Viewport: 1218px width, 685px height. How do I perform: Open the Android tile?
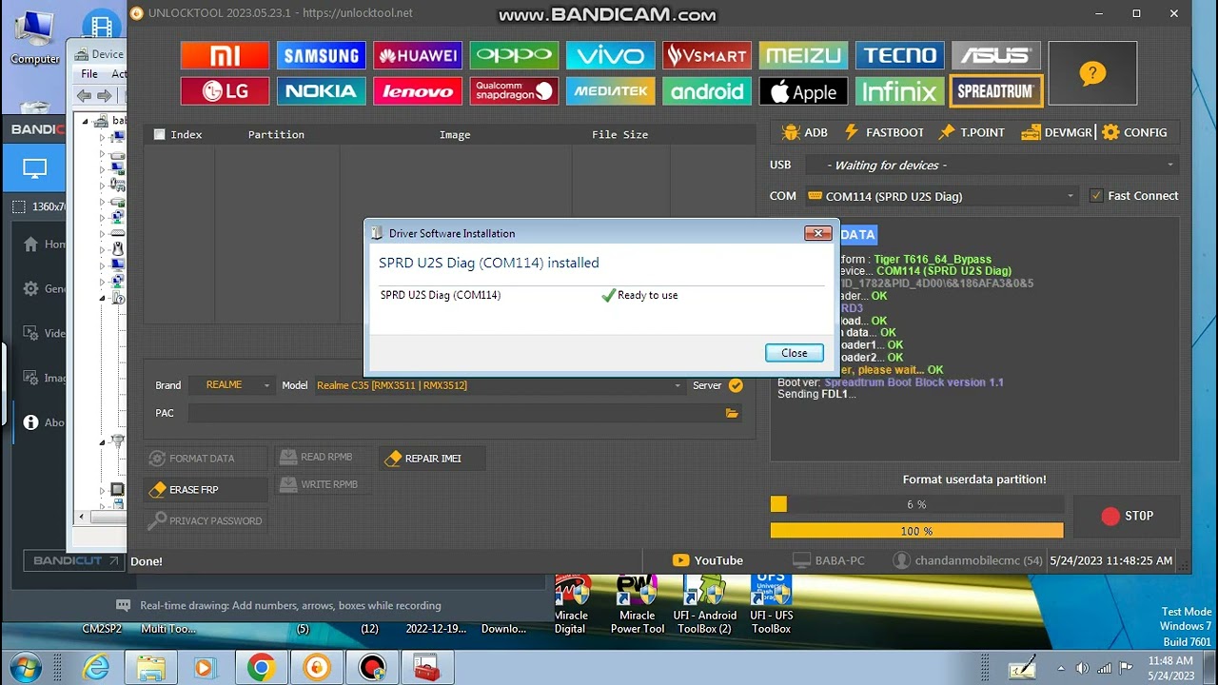tap(707, 91)
